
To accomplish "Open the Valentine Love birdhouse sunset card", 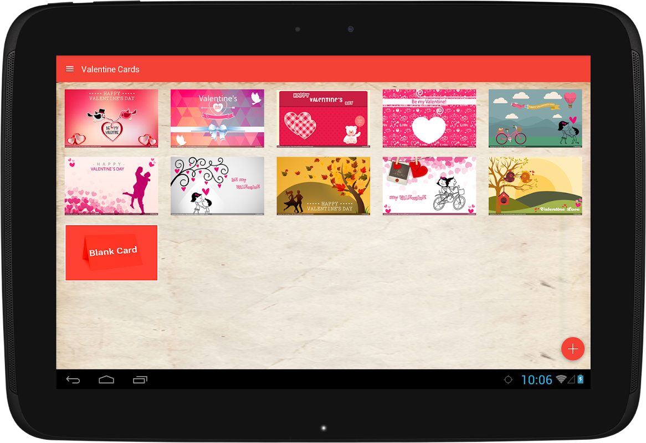I will pos(535,186).
